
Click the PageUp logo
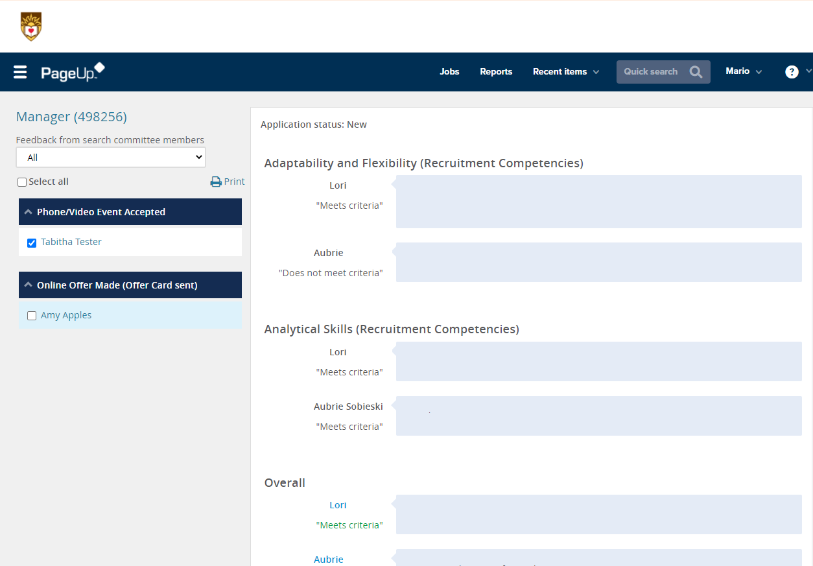pyautogui.click(x=73, y=72)
